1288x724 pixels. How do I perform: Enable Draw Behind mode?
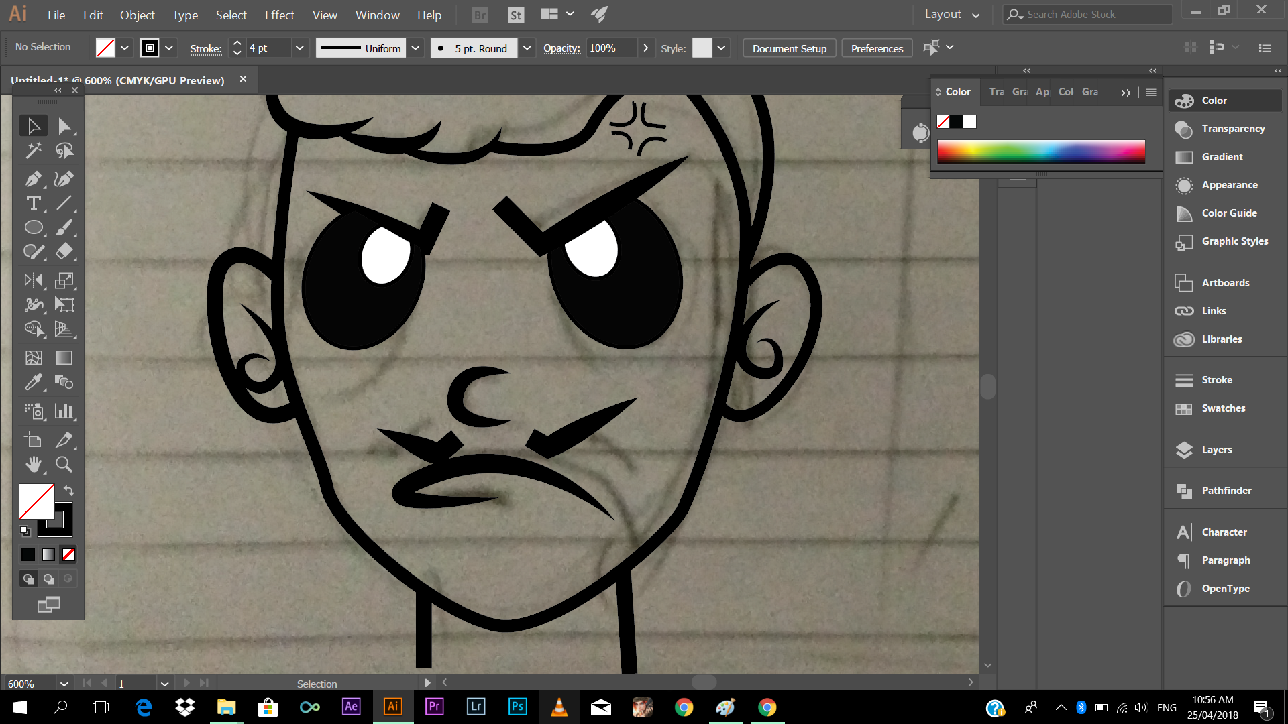[48, 579]
